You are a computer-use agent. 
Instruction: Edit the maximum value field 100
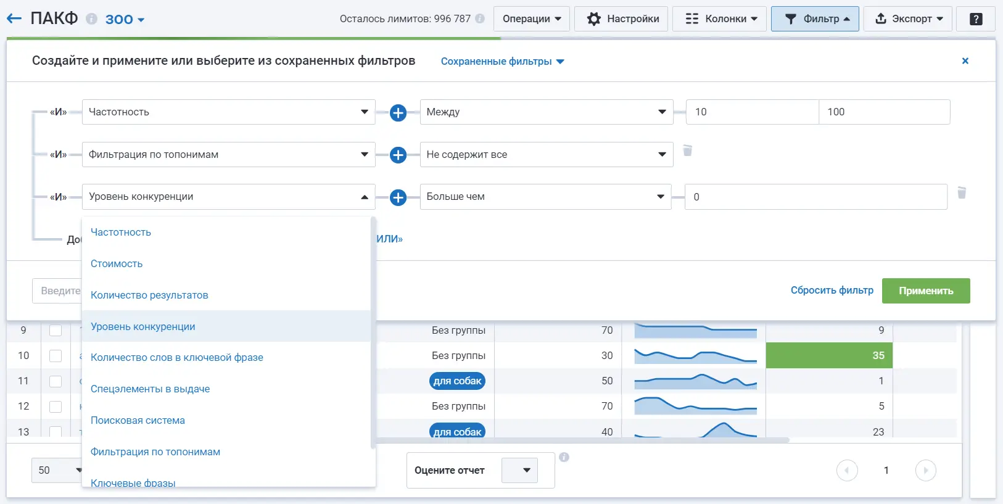pyautogui.click(x=885, y=112)
